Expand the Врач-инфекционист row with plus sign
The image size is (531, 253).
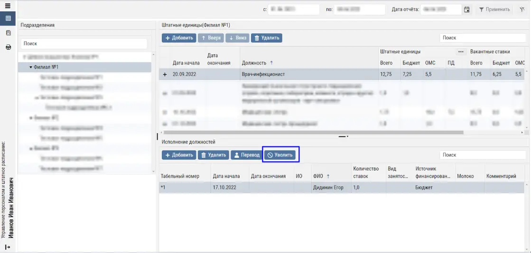(165, 74)
